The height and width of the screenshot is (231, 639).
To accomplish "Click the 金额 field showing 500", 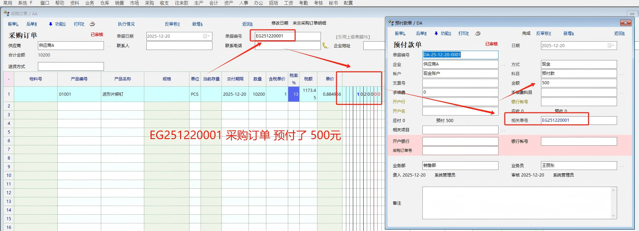I will tap(579, 83).
